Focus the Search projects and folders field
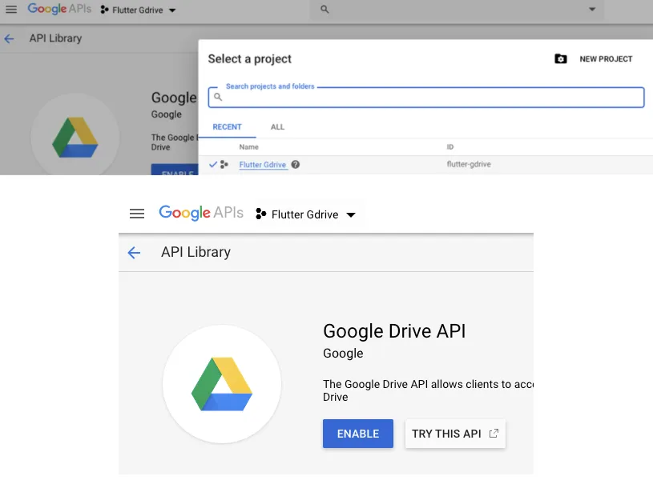 tap(426, 98)
